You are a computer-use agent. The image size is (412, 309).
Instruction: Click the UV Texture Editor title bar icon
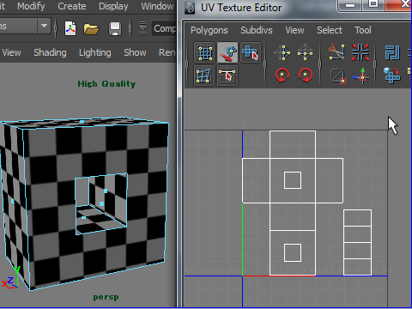pos(190,8)
